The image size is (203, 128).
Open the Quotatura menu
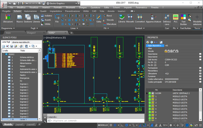(x=95, y=7)
